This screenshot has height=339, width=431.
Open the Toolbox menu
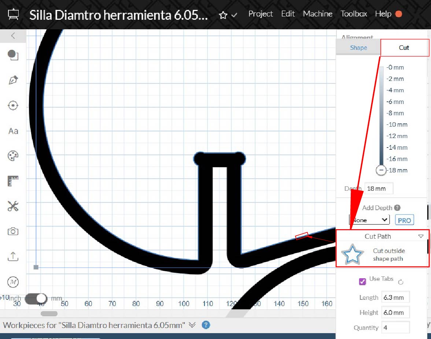click(x=354, y=14)
